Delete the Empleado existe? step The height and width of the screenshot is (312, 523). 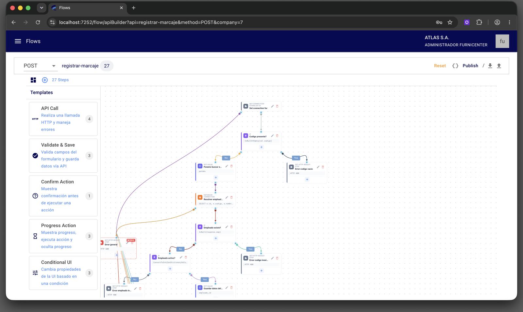click(x=231, y=227)
